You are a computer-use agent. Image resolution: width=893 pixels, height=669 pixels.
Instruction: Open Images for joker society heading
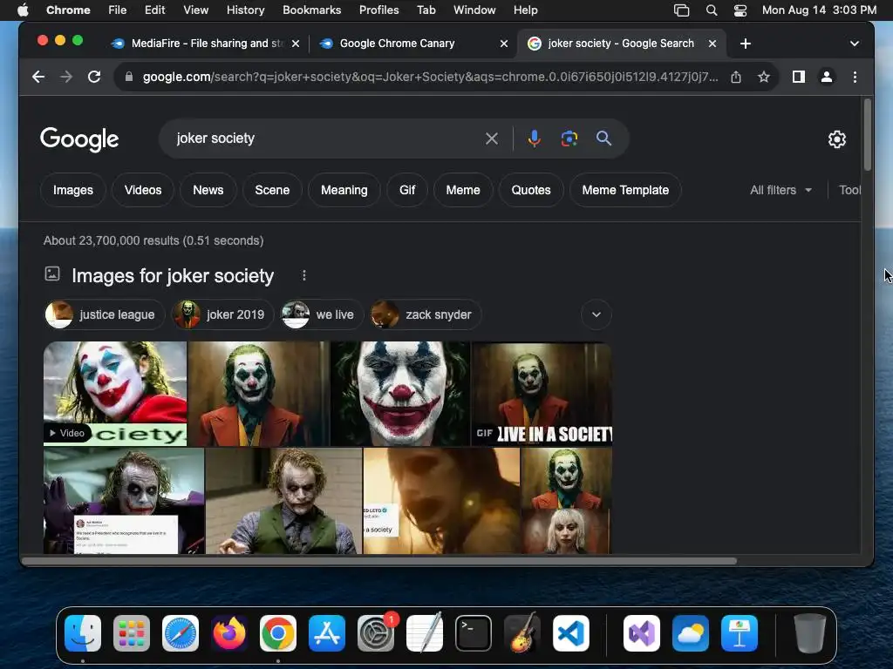173,276
